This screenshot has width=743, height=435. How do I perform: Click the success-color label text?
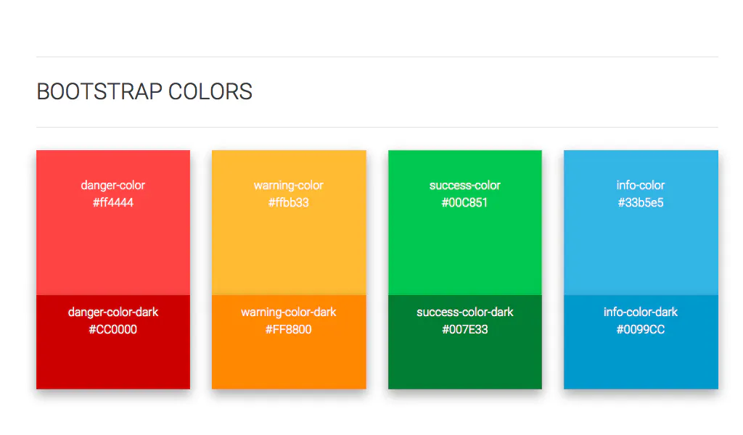pyautogui.click(x=465, y=185)
